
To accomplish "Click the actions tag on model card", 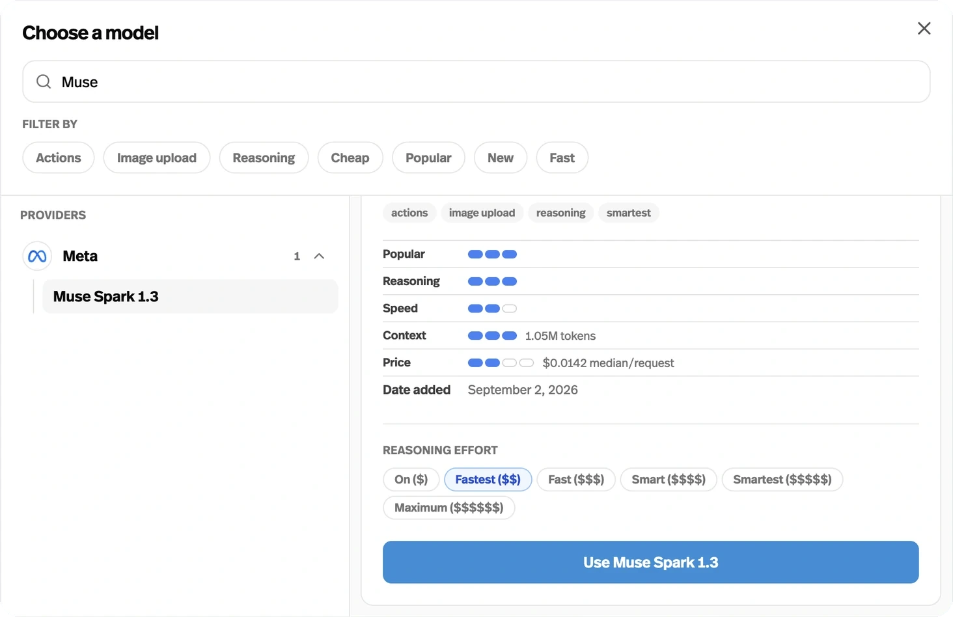I will click(x=409, y=213).
